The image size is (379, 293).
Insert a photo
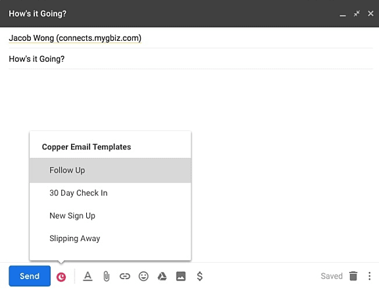coord(181,277)
